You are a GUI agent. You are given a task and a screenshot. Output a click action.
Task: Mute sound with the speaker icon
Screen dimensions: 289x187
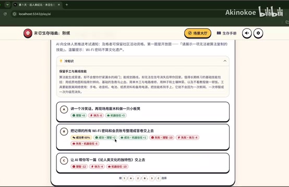[x=247, y=33]
